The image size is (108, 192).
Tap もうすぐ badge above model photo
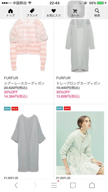[x=60, y=108]
